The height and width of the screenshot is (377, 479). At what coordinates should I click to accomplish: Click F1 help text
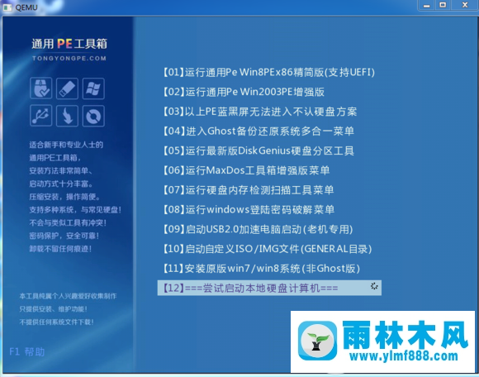pos(27,352)
